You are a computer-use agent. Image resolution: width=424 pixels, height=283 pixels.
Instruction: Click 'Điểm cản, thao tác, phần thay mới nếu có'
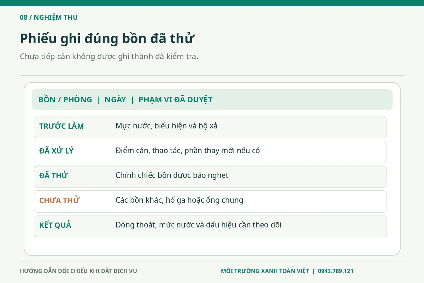pyautogui.click(x=188, y=151)
